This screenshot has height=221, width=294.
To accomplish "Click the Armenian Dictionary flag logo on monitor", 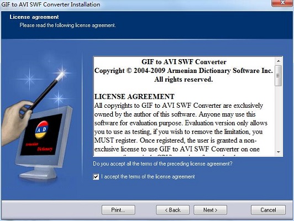I will click(41, 130).
